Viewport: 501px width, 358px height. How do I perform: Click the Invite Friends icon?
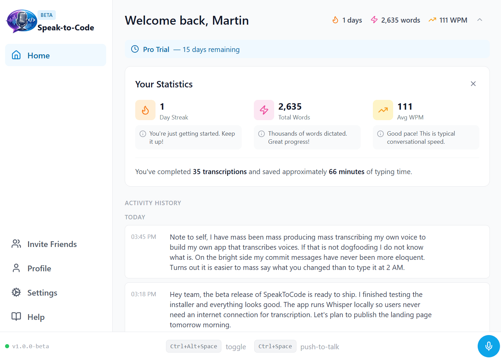point(16,244)
